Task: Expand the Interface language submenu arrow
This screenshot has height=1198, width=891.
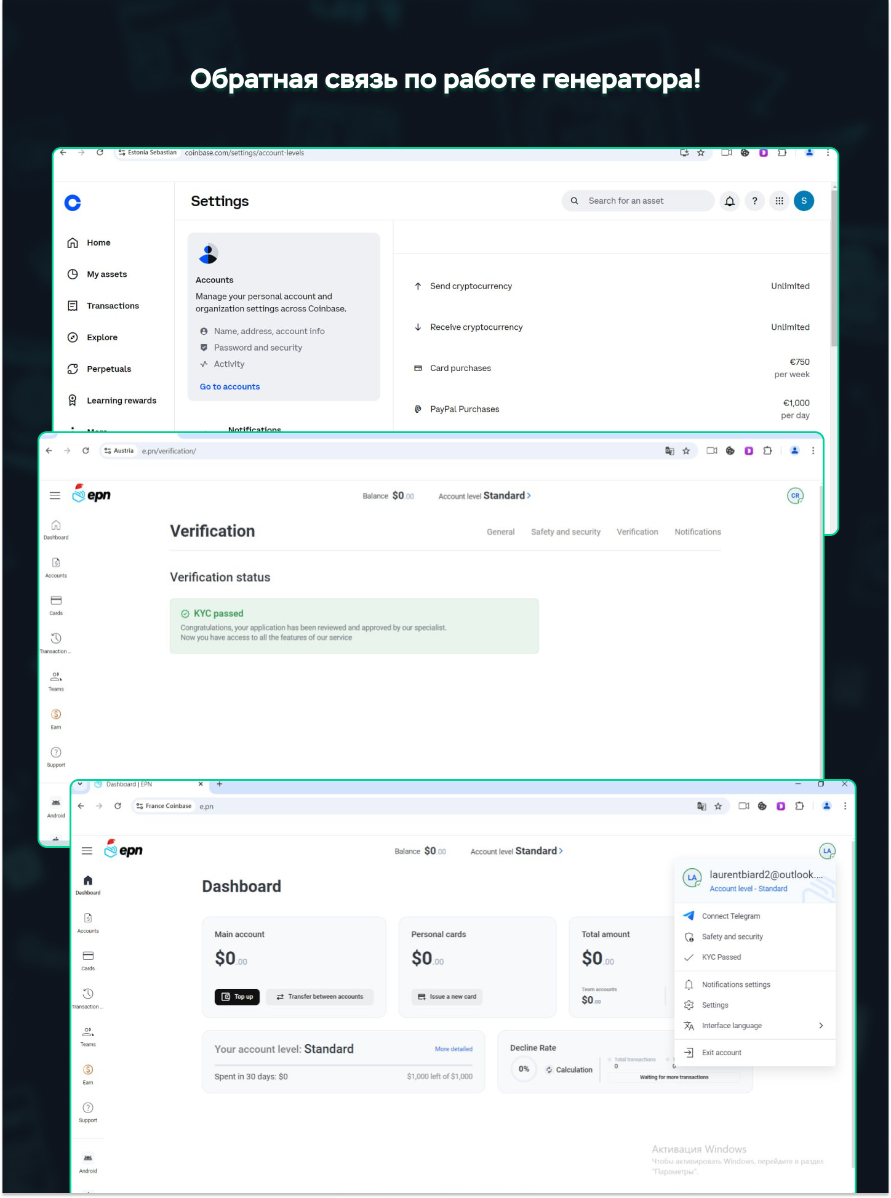Action: [821, 1026]
